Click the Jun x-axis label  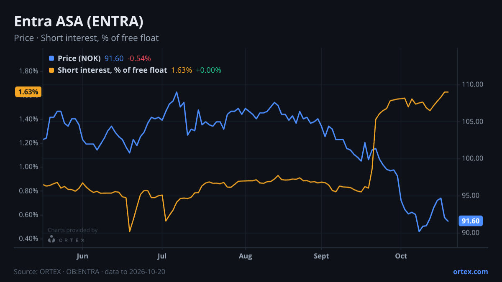[82, 256]
